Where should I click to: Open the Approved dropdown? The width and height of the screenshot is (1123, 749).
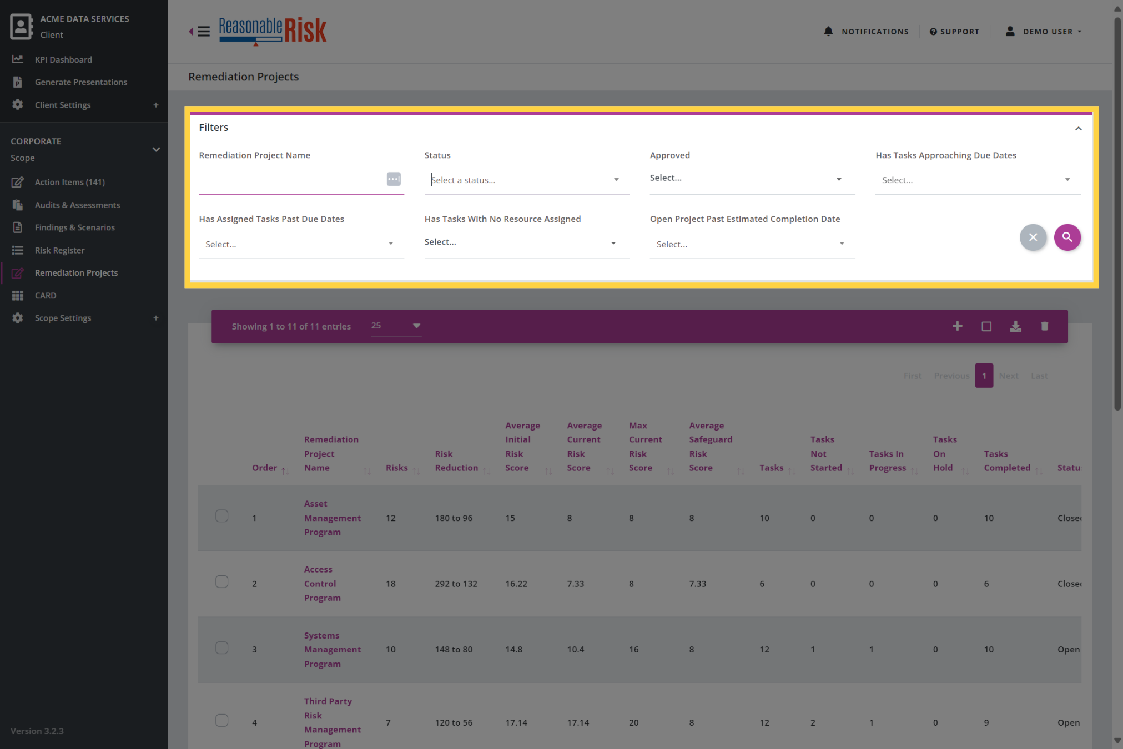pyautogui.click(x=752, y=179)
